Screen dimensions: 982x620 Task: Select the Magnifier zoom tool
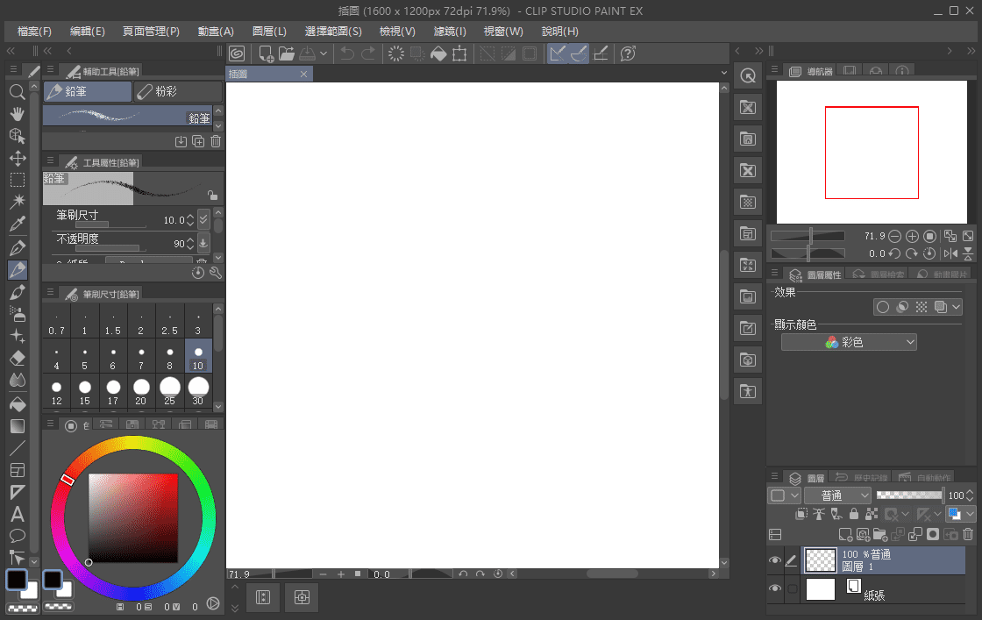tap(17, 91)
